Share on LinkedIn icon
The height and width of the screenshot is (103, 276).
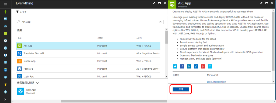[x=189, y=66]
